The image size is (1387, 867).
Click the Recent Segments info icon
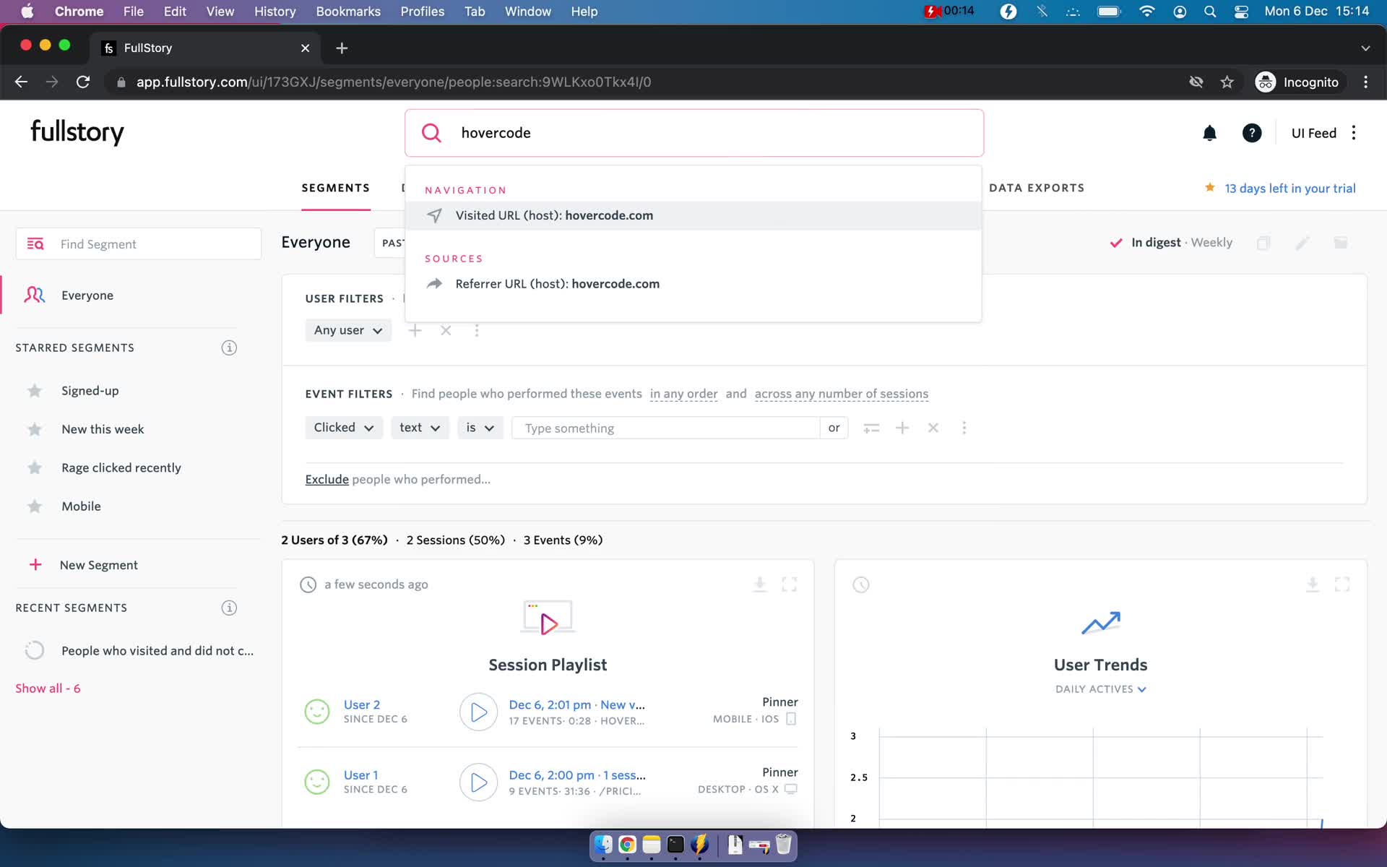(x=229, y=608)
